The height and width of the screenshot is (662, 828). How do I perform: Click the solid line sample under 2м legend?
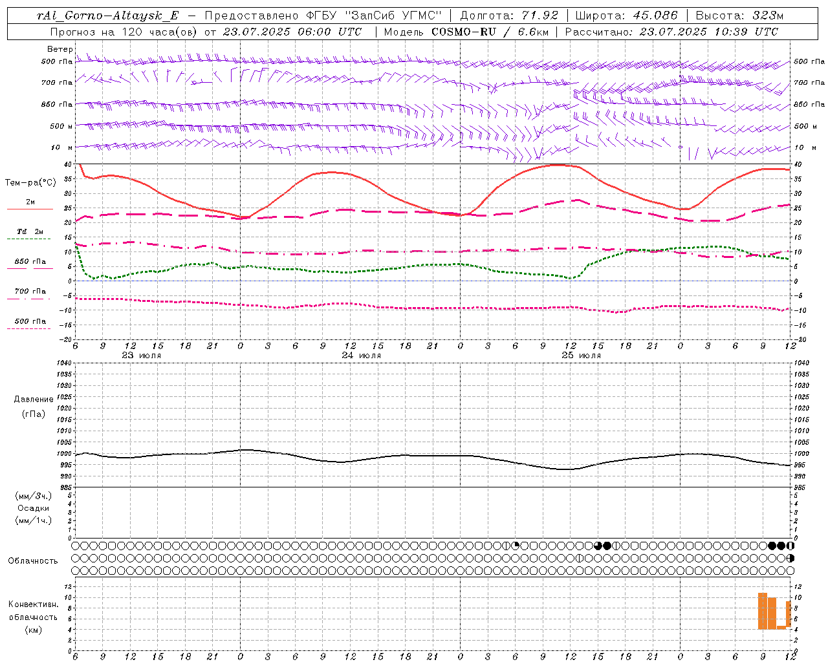click(30, 209)
